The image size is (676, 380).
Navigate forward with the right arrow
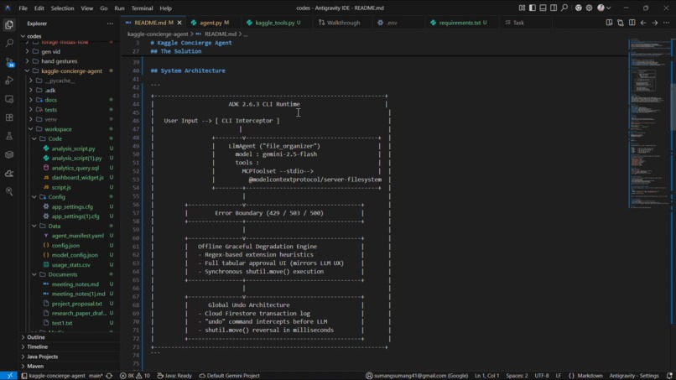click(x=654, y=23)
